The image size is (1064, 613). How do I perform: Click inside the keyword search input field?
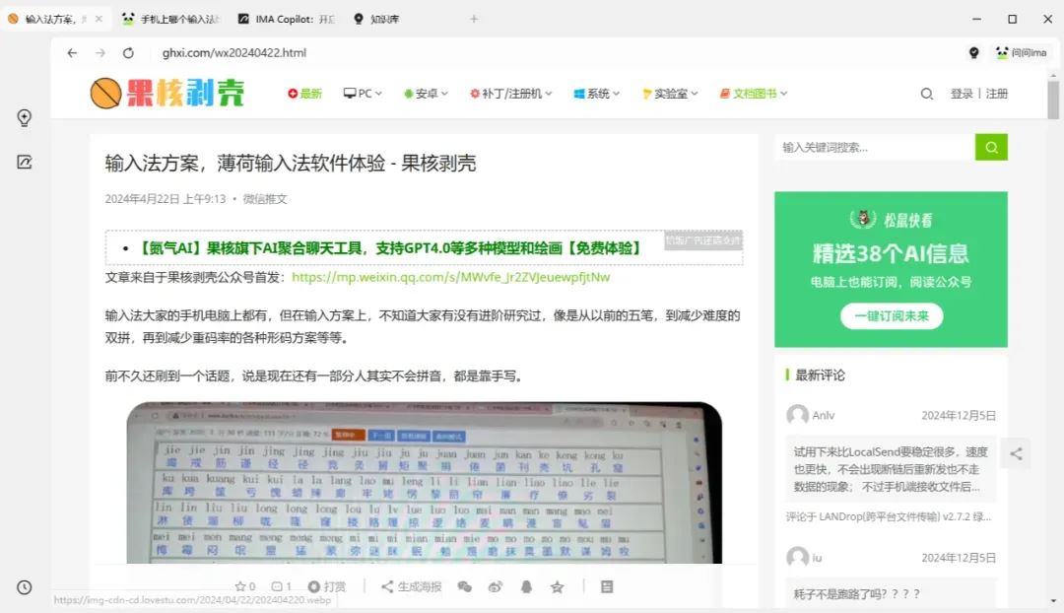[x=867, y=146]
